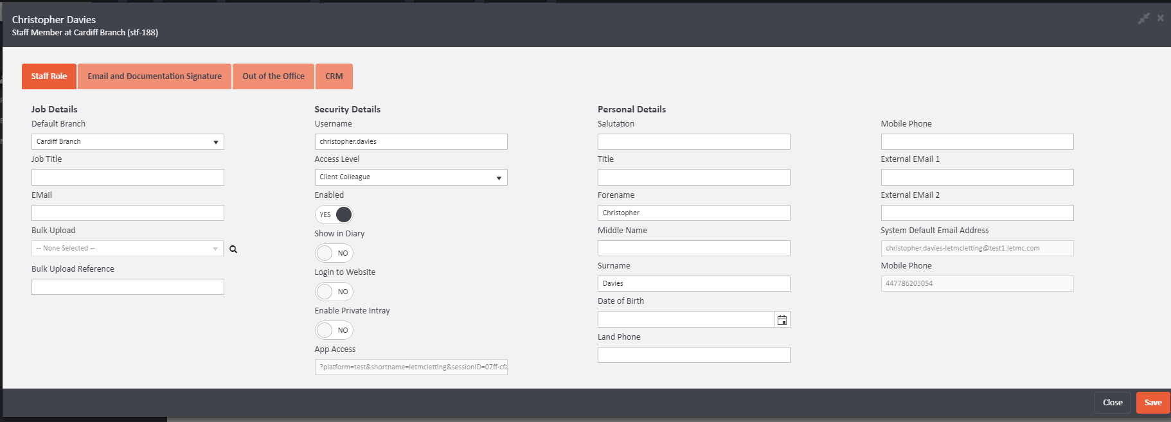The width and height of the screenshot is (1171, 422).
Task: Click the External EMail 1 field
Action: point(976,177)
